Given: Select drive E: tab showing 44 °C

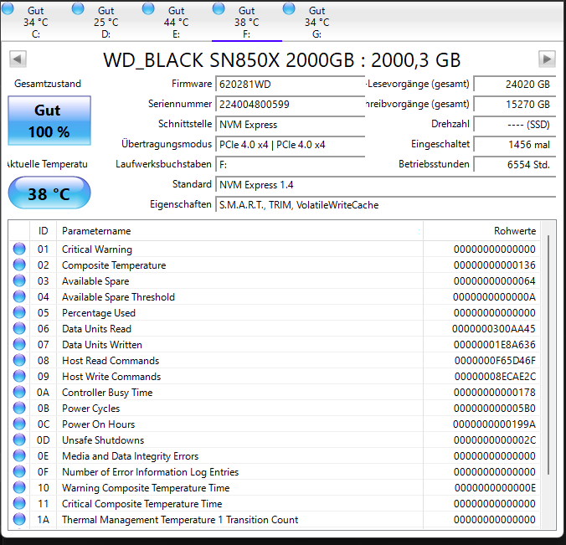Looking at the screenshot, I should click(177, 22).
